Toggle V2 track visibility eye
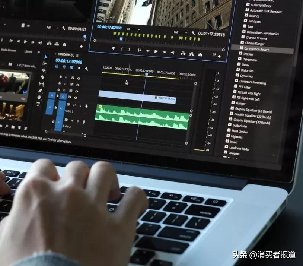 [x=77, y=91]
